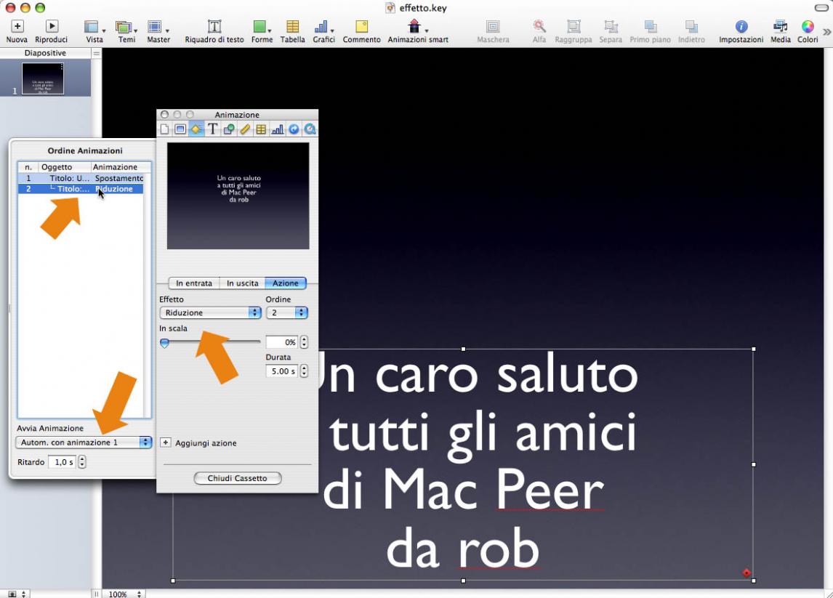This screenshot has height=598, width=833.
Task: Click the Oggetto column header
Action: coord(64,167)
